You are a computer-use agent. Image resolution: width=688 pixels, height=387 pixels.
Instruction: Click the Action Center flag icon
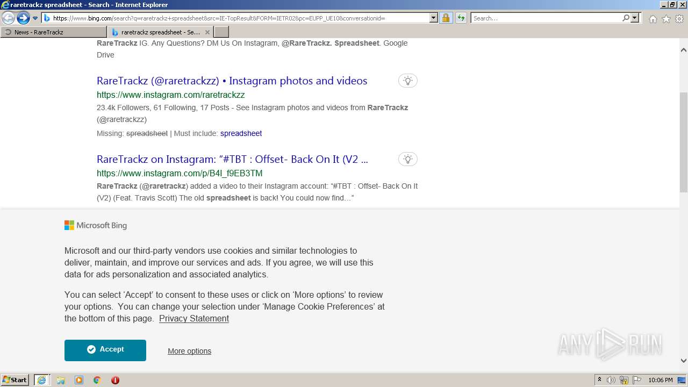click(637, 380)
